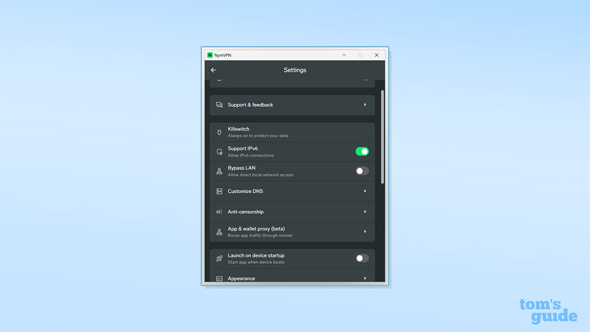Click the Killswitch label
The width and height of the screenshot is (590, 332).
click(x=238, y=129)
